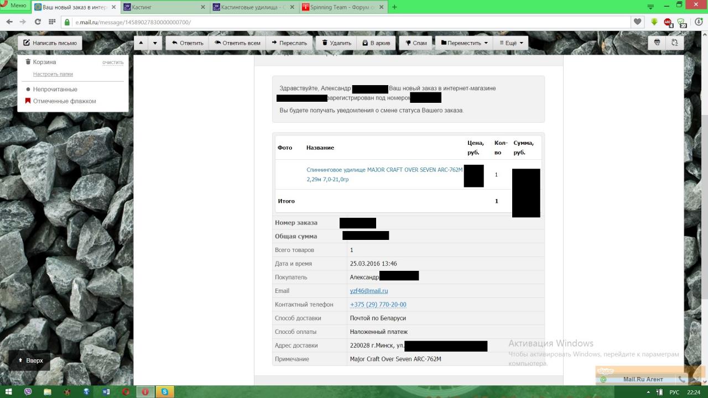Image resolution: width=708 pixels, height=398 pixels.
Task: Click the Написать письмо compose button
Action: coord(50,43)
